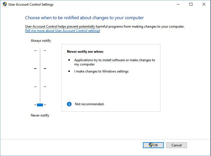Image resolution: width=211 pixels, height=156 pixels.
Task: Set slider to third tick from the top
Action: 40,87
